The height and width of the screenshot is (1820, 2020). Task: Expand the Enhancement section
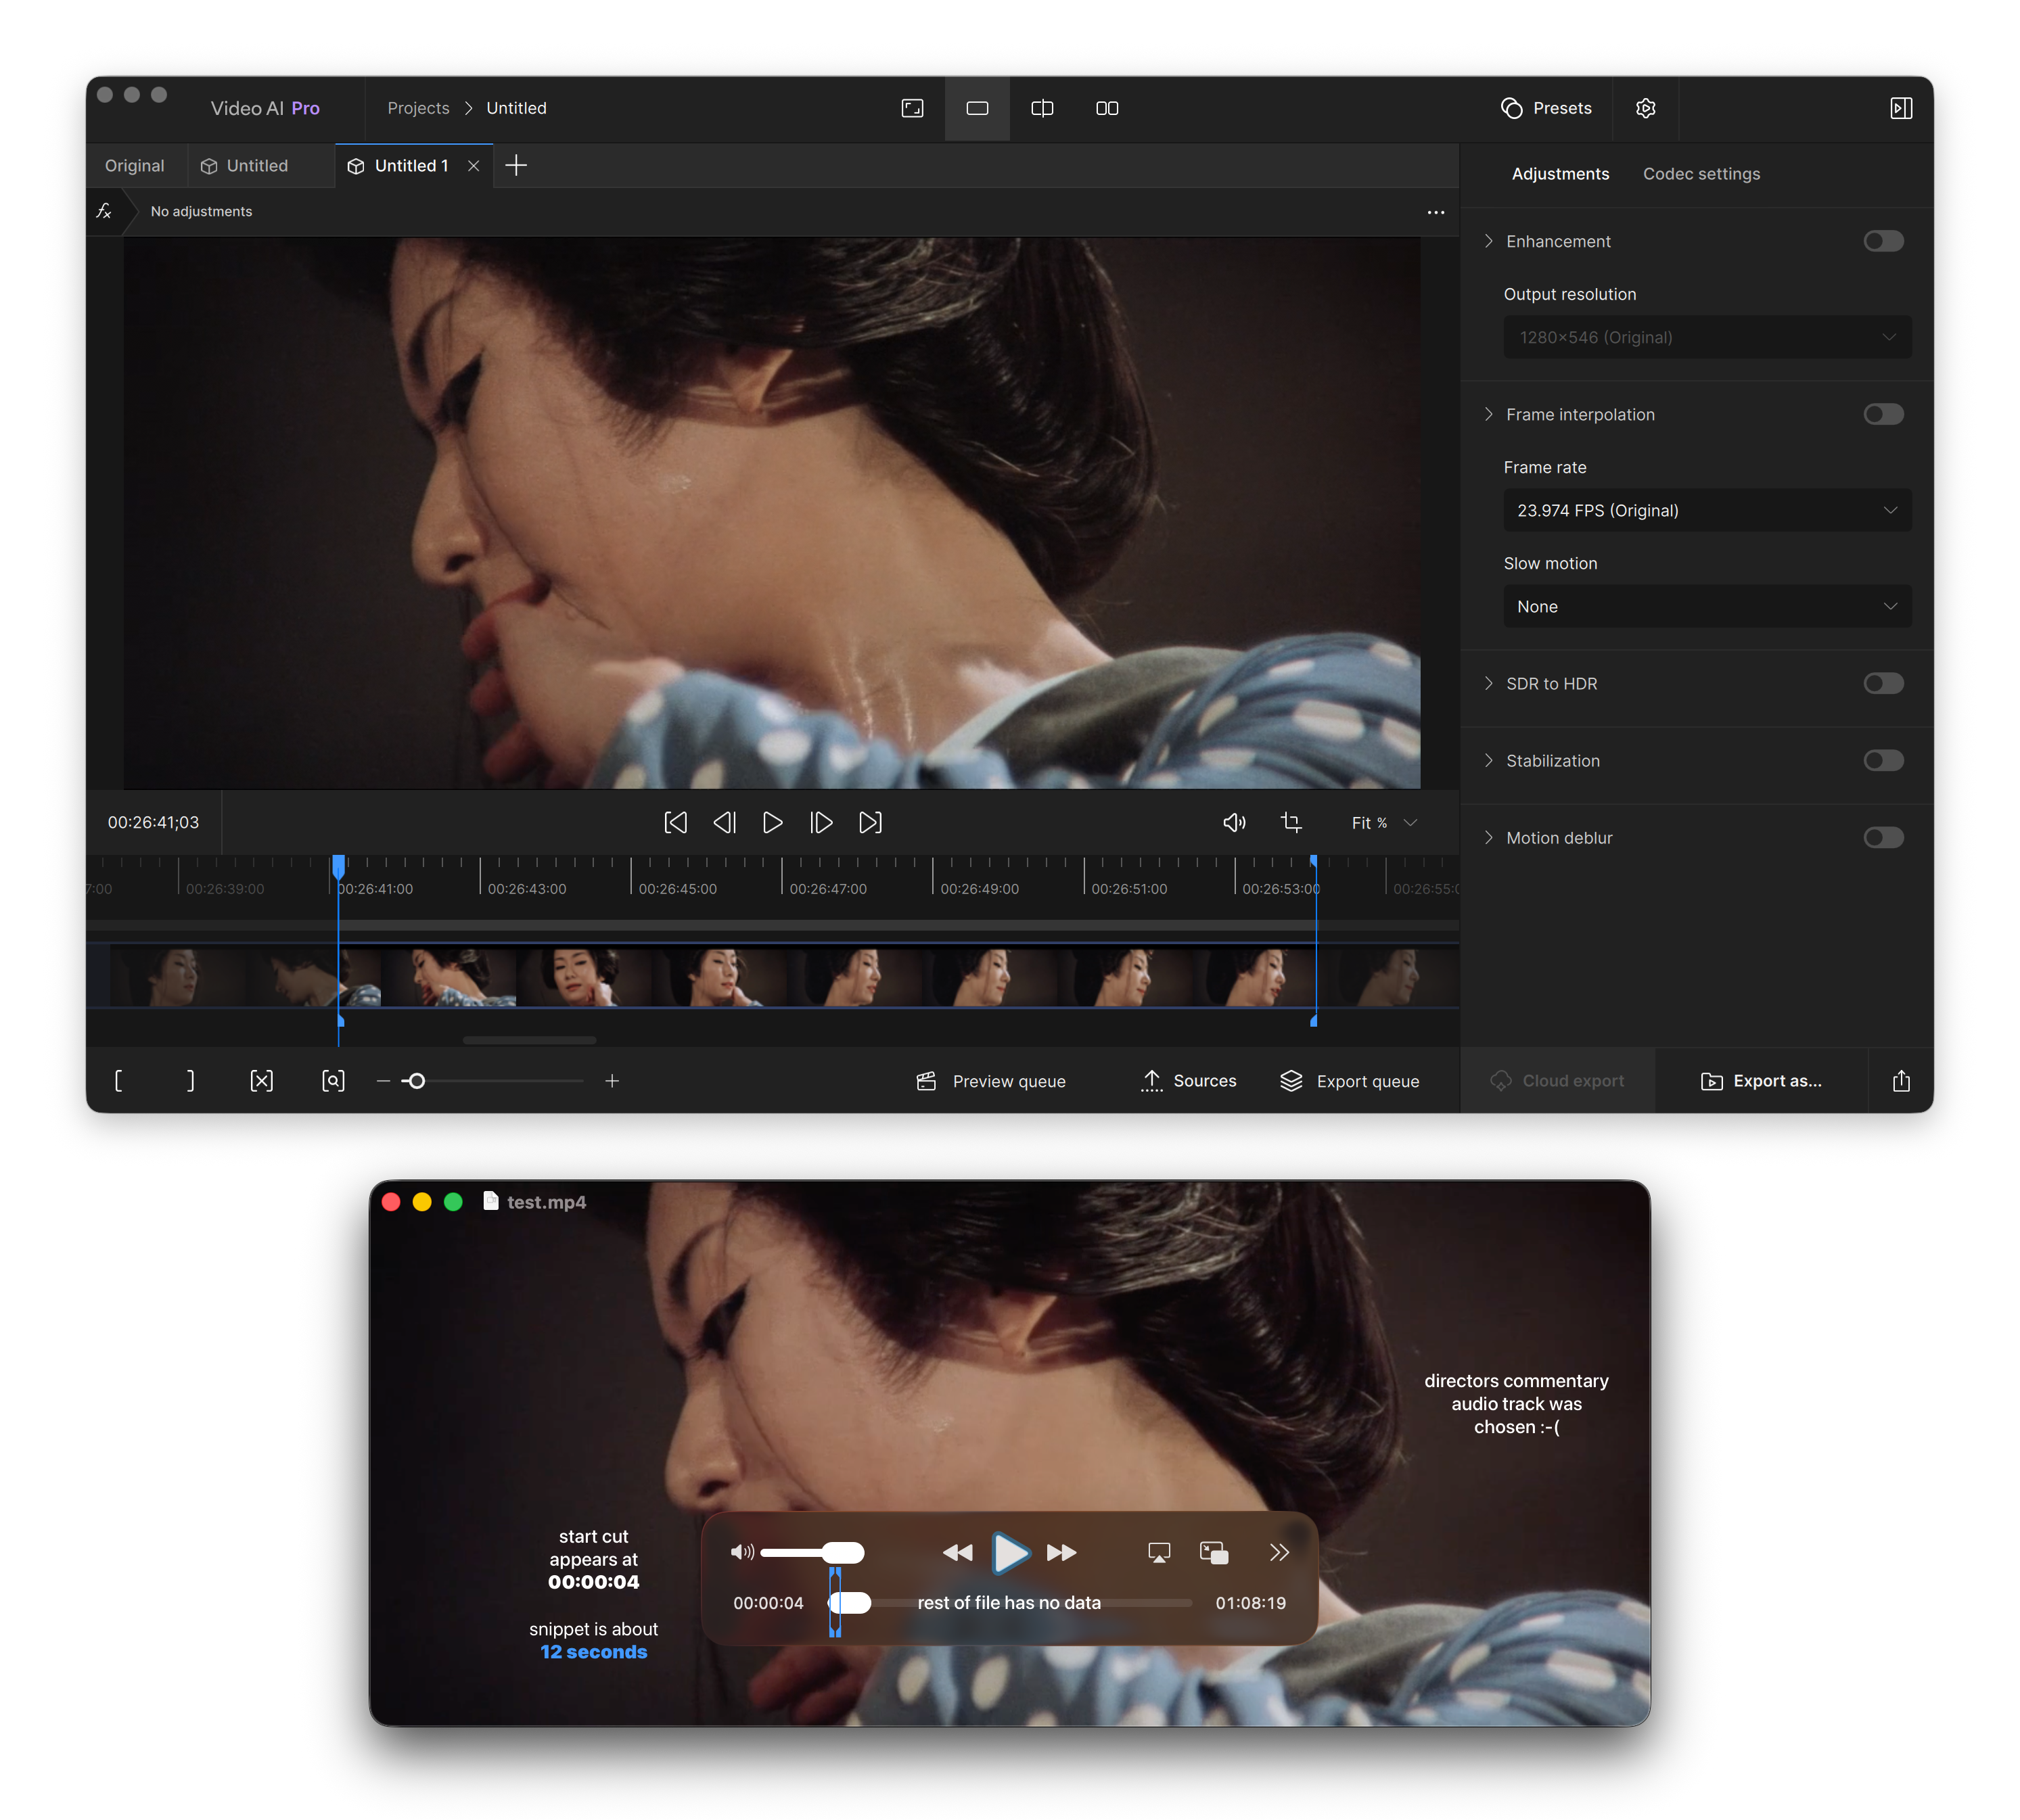[x=1489, y=241]
